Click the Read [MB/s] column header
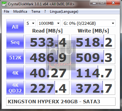The height and width of the screenshot is (111, 122). tap(47, 31)
